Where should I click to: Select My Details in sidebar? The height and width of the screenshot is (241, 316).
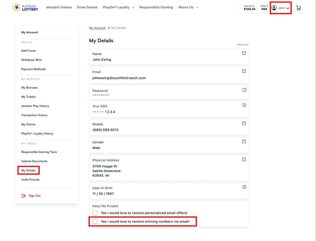coord(28,170)
